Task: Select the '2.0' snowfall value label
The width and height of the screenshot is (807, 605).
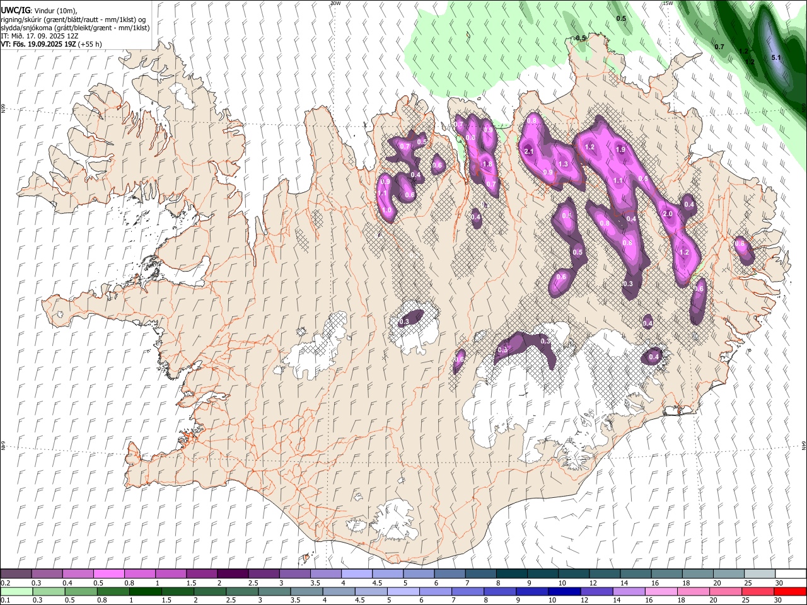Action: [668, 214]
